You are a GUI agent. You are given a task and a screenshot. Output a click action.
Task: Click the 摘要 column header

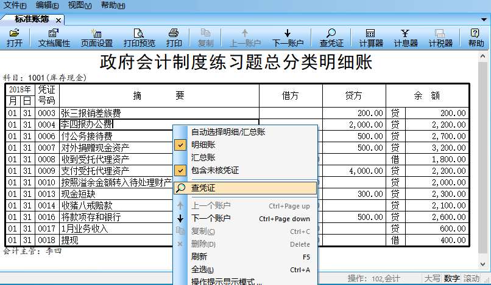(159, 95)
